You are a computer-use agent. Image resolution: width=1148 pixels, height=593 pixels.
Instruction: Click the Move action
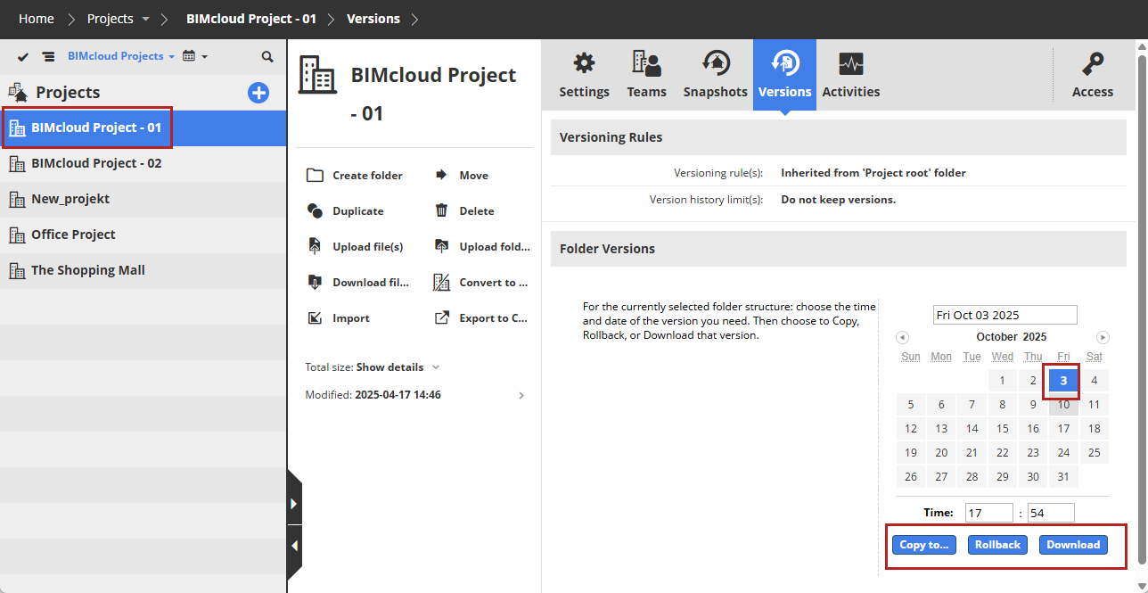[462, 176]
